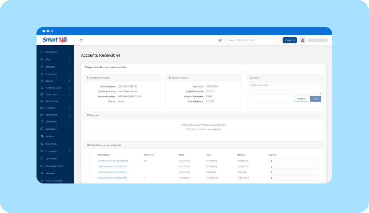Expand the Work Order chevron

coord(70,74)
